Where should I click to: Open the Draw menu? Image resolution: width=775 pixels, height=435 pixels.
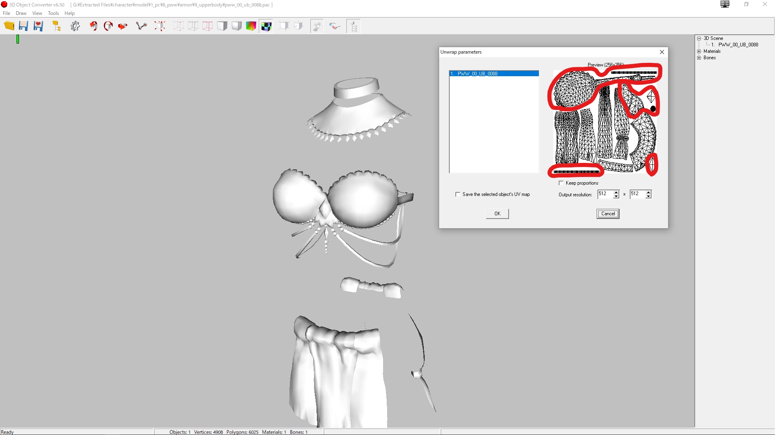coord(21,13)
